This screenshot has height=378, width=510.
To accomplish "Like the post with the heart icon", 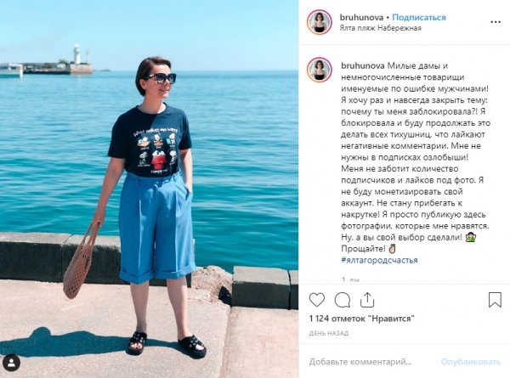I will tap(317, 300).
